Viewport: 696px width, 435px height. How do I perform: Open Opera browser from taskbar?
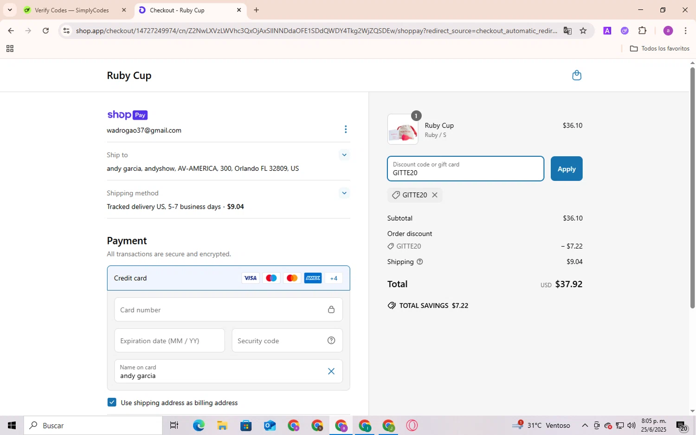[412, 425]
